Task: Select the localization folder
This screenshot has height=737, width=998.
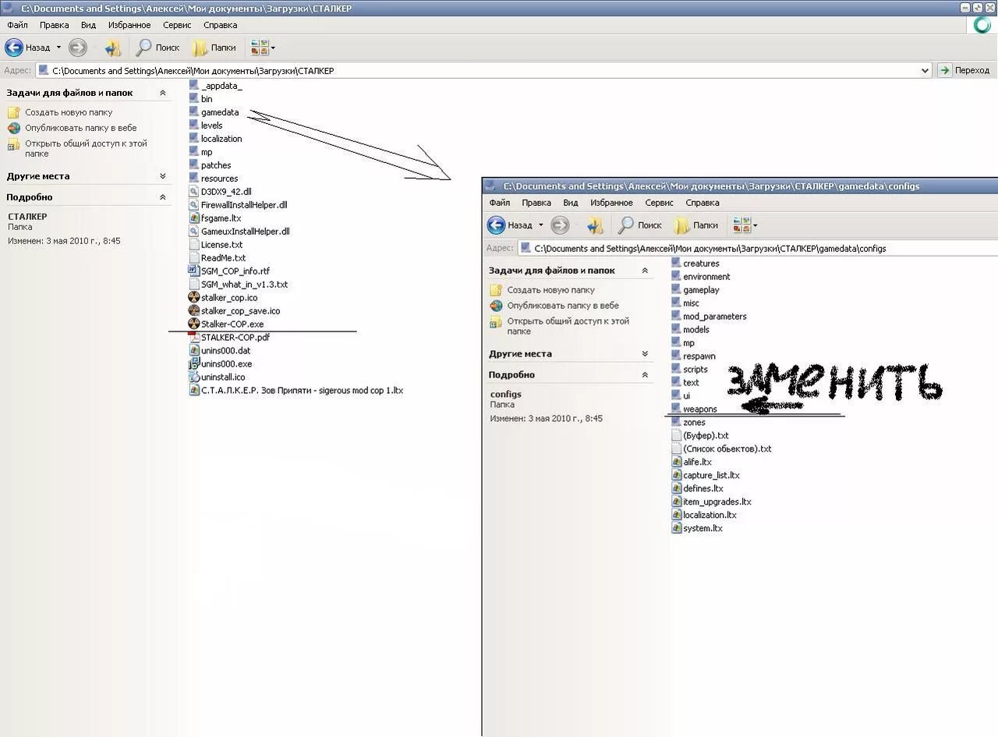Action: pos(215,139)
